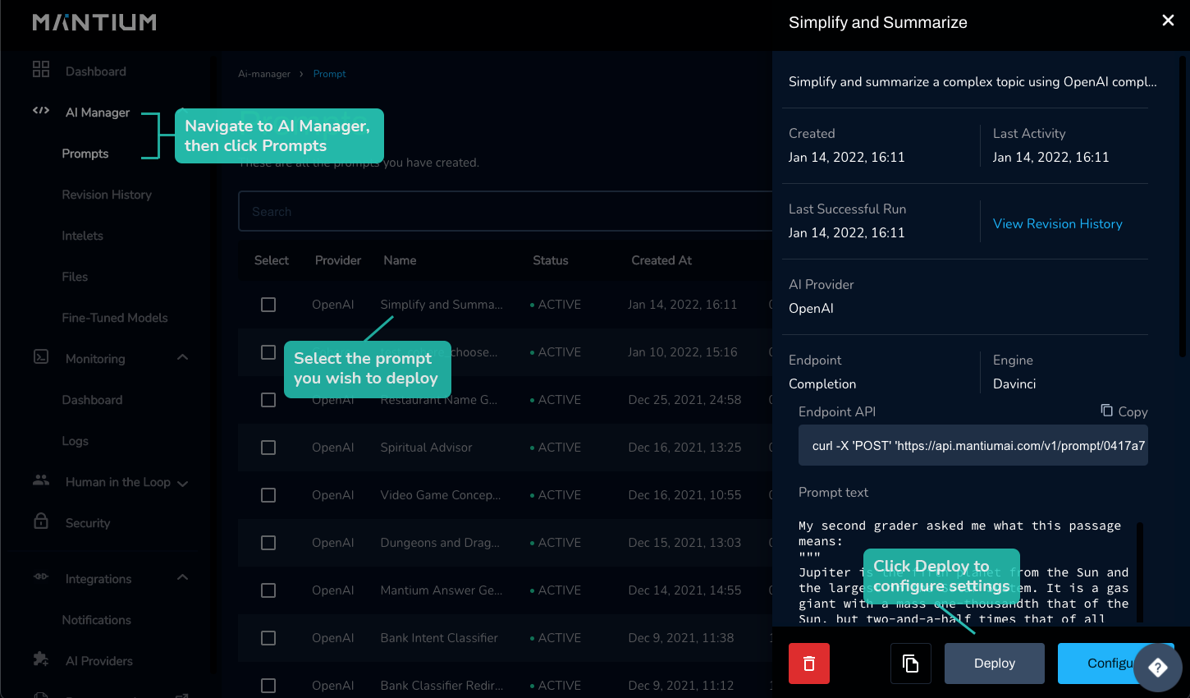Open the AI Manager menu item
1190x698 pixels.
tap(98, 113)
